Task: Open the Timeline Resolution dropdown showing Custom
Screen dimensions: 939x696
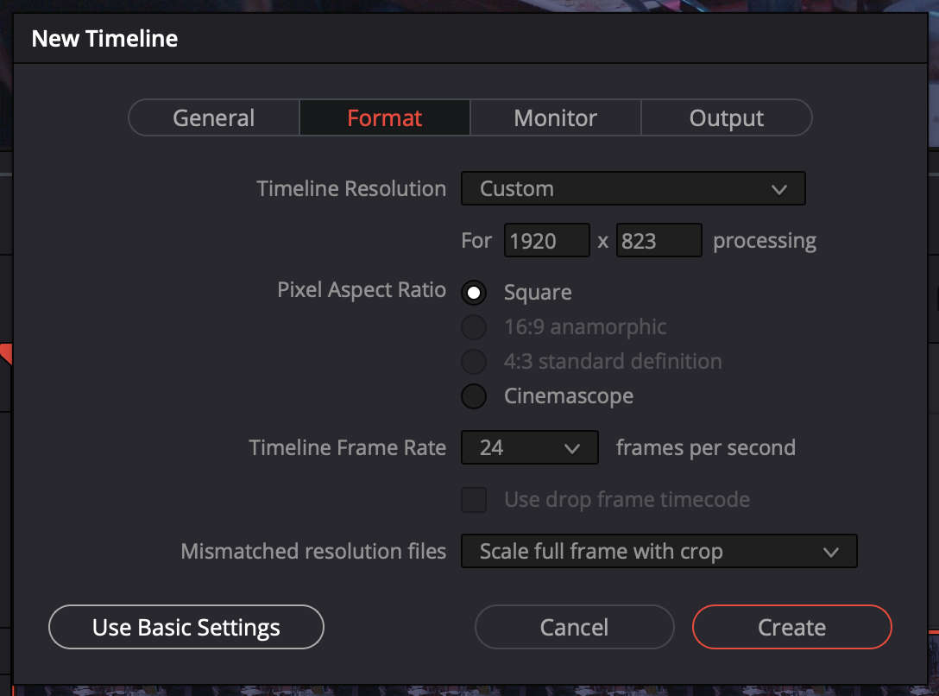Action: coord(633,188)
